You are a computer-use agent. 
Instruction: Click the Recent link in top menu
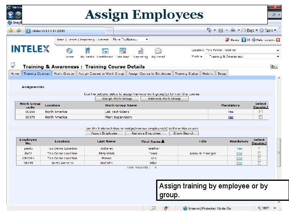point(103,40)
